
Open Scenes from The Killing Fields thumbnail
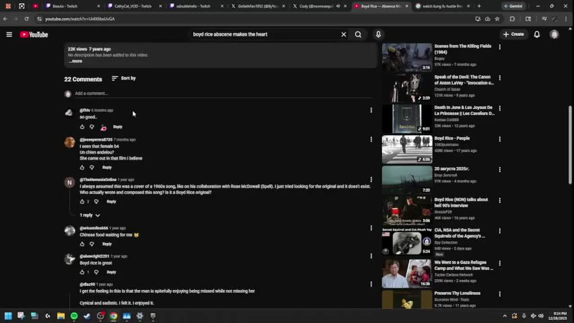pos(407,57)
